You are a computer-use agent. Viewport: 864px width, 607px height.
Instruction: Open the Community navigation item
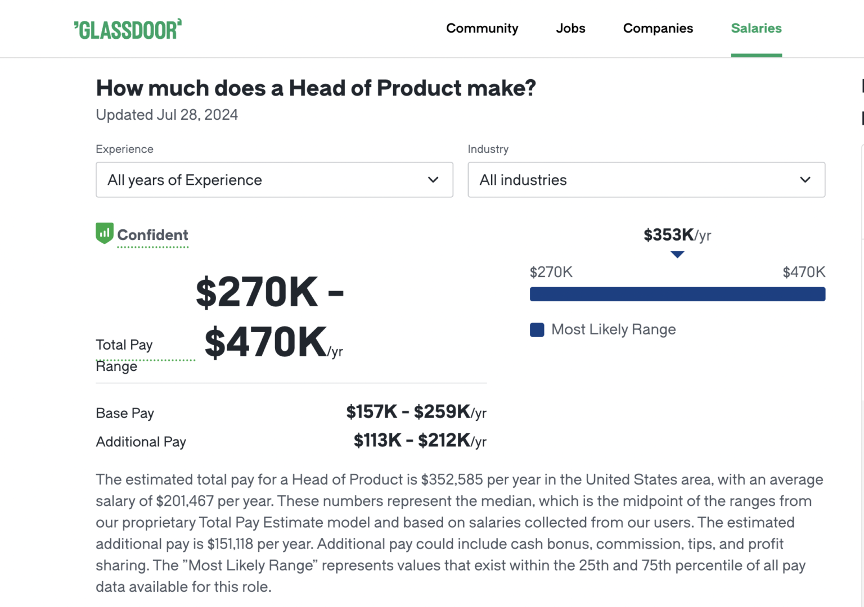482,28
